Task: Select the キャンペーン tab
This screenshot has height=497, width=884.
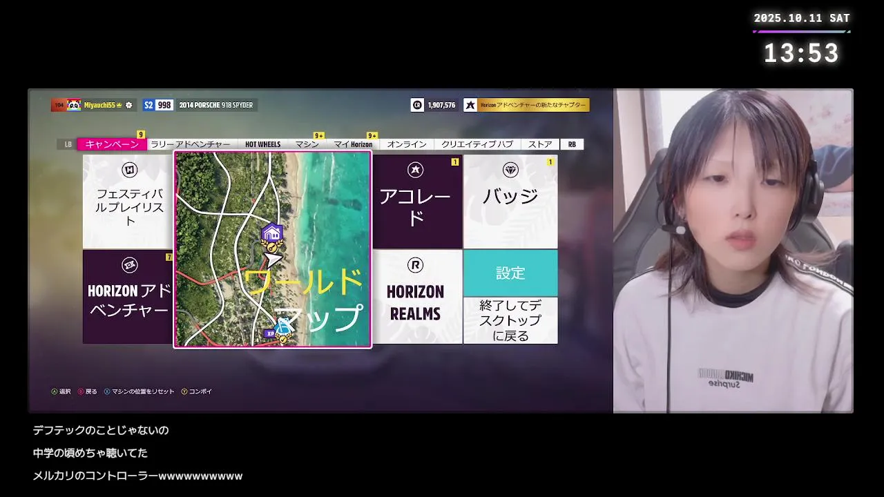Action: (112, 144)
